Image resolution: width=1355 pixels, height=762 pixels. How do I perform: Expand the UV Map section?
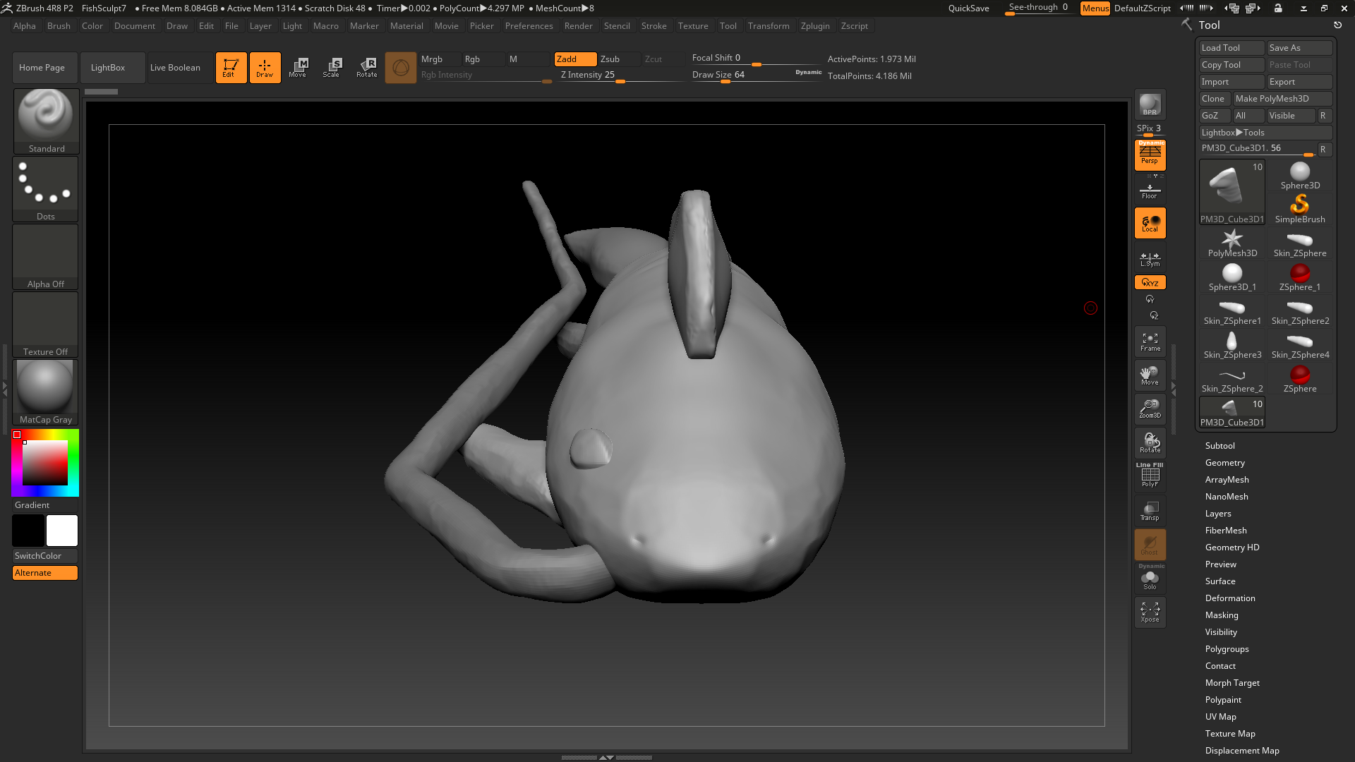[x=1220, y=717]
